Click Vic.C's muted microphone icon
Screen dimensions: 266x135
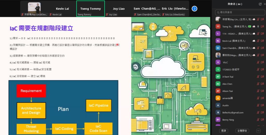(x=258, y=62)
